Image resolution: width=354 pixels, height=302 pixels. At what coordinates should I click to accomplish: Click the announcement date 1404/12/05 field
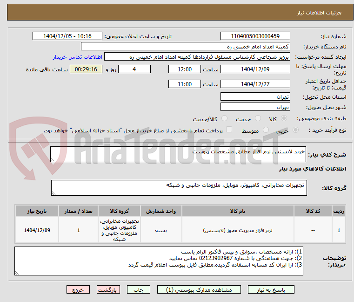(67, 36)
